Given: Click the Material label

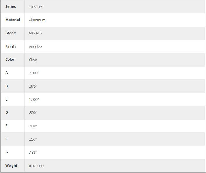Looking at the screenshot, I should [13, 20].
